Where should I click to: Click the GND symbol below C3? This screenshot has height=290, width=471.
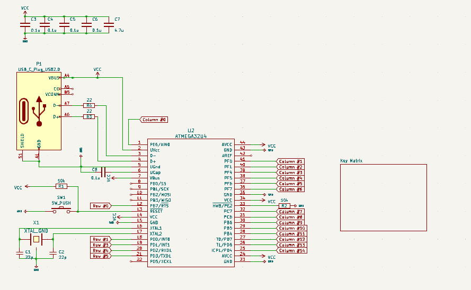25,40
